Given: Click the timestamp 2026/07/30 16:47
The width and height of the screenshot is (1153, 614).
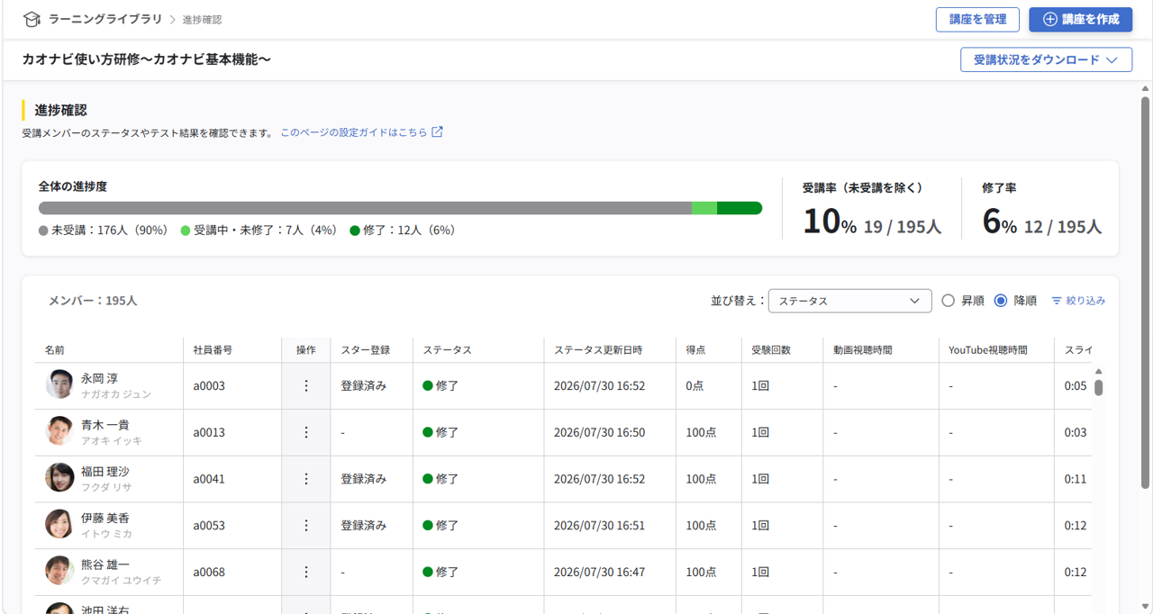Looking at the screenshot, I should click(x=599, y=573).
